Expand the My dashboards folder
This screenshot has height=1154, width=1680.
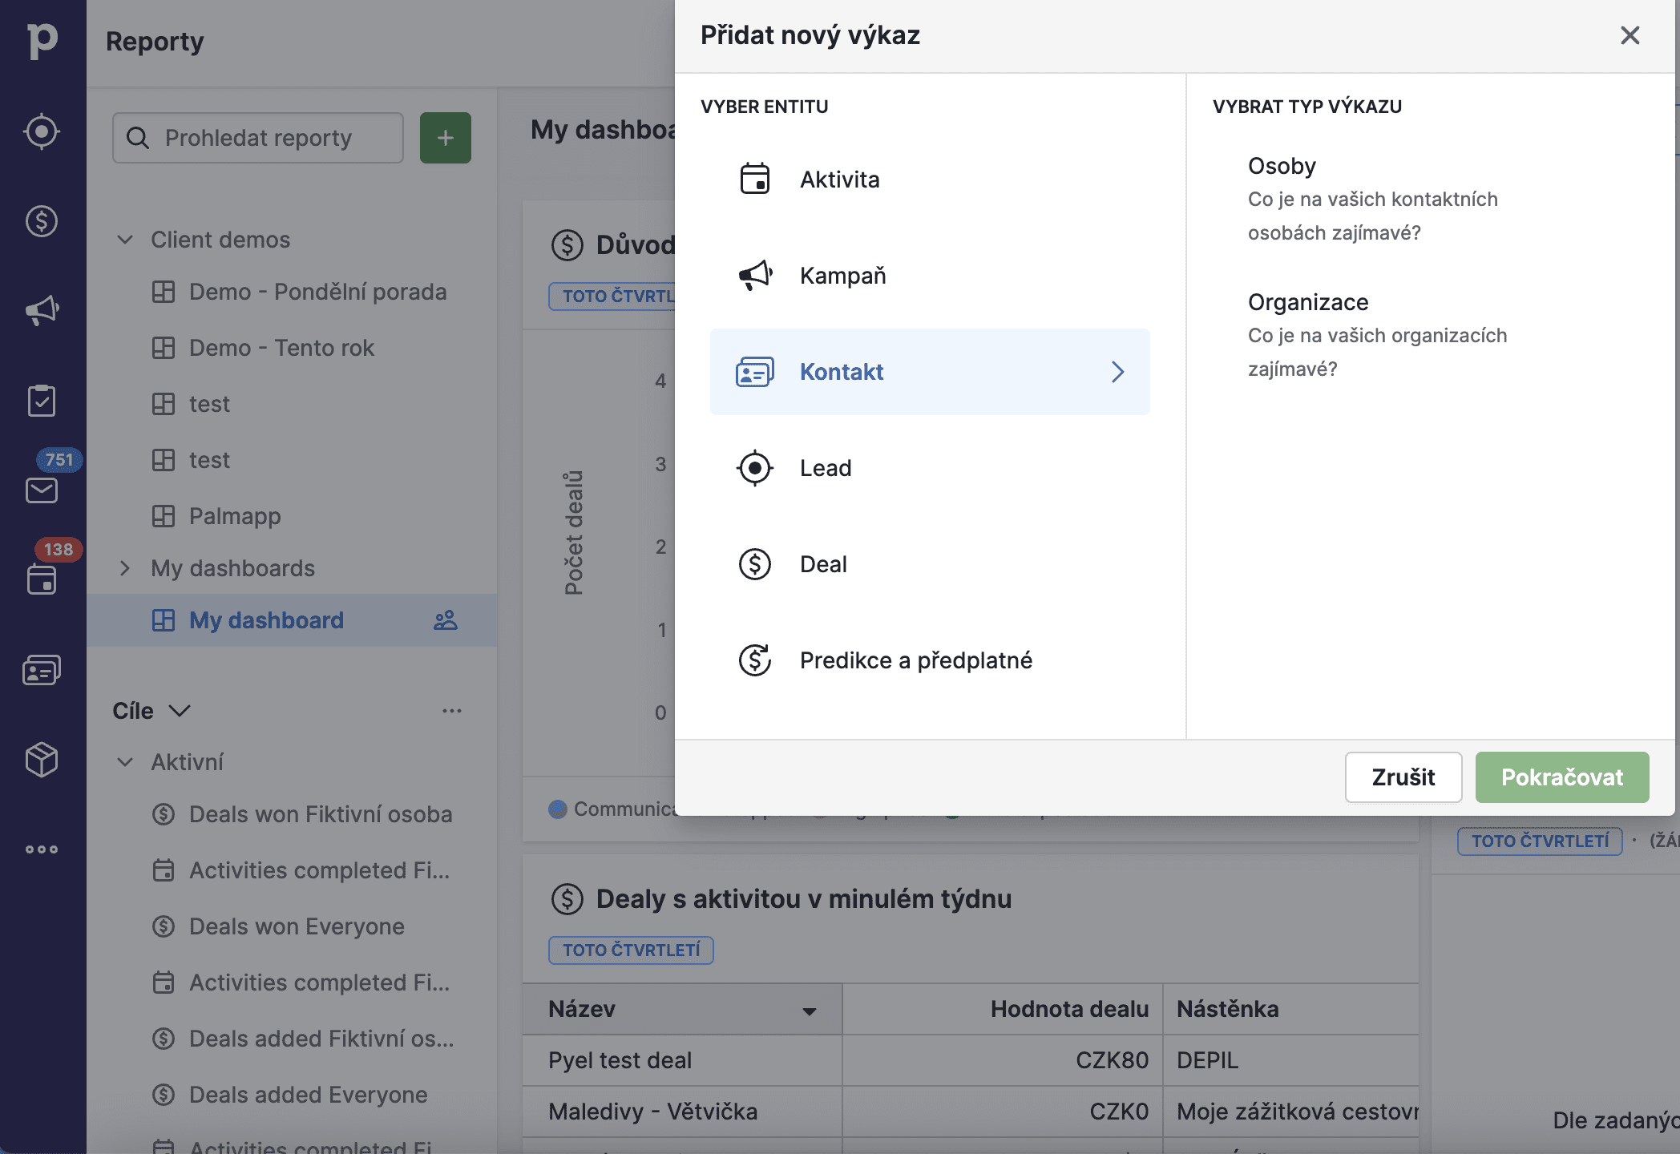coord(125,568)
